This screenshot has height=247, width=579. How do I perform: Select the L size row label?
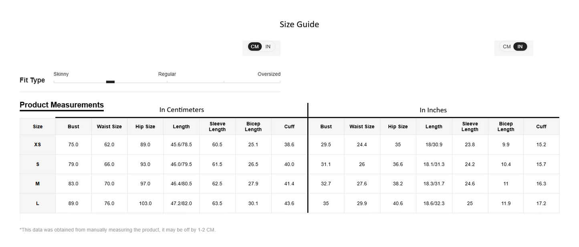(x=38, y=203)
